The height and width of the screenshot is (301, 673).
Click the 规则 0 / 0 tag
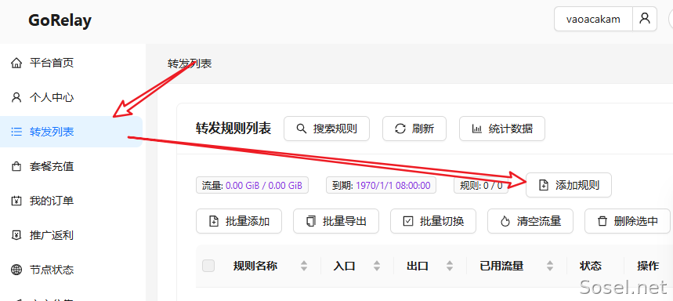point(481,186)
